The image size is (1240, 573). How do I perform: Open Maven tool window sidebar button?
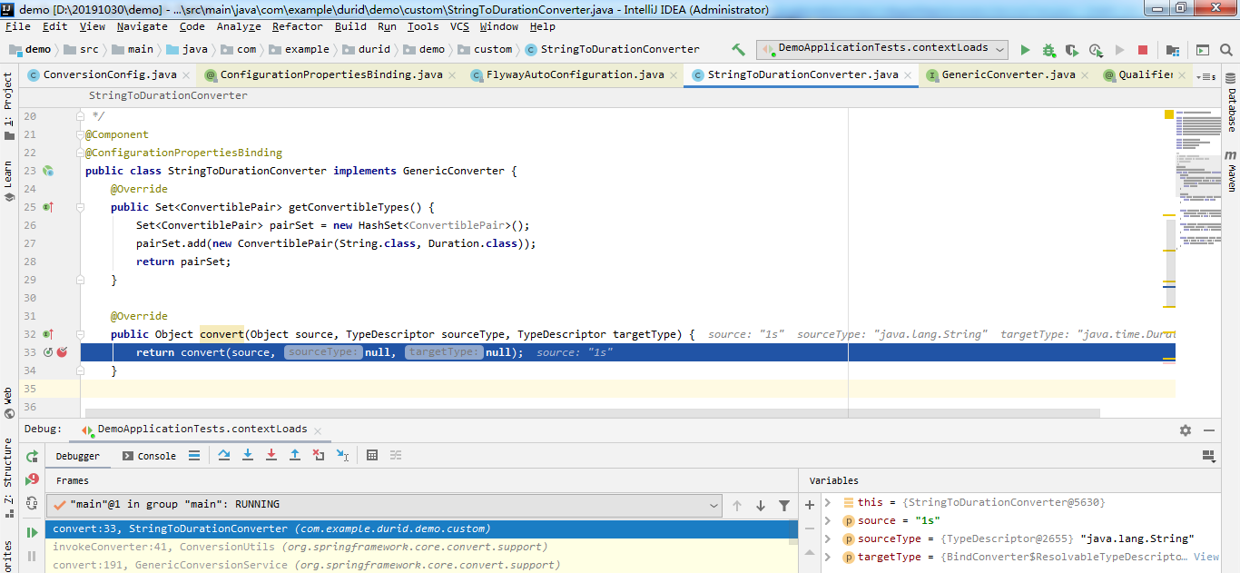click(1231, 171)
